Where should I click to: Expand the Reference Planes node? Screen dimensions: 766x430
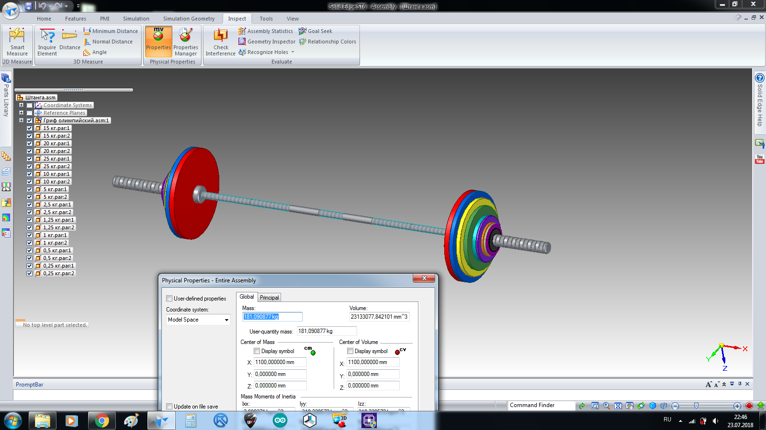(21, 113)
